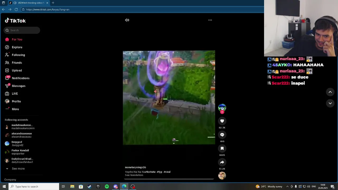Mute tab via speaker icon
This screenshot has height=190, width=338.
[15, 3]
